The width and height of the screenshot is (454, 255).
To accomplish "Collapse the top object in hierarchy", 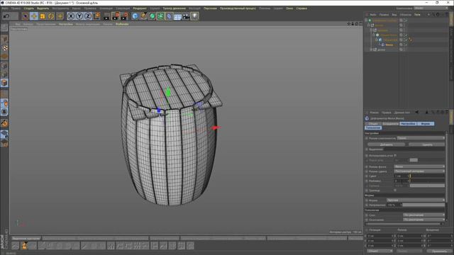I will tap(366, 21).
